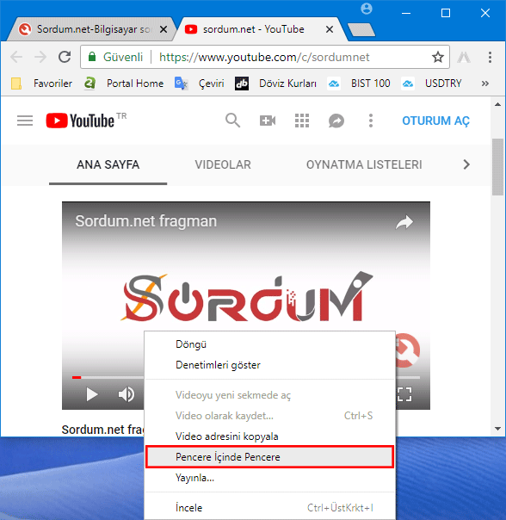
Task: Mute the video with the speaker icon
Action: tap(126, 394)
